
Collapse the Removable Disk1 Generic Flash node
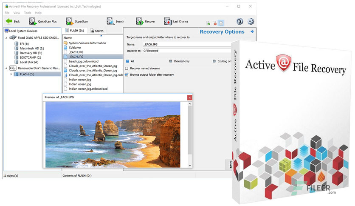click(x=6, y=68)
